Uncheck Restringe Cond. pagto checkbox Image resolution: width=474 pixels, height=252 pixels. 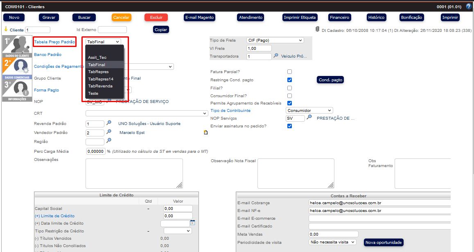tap(290, 80)
